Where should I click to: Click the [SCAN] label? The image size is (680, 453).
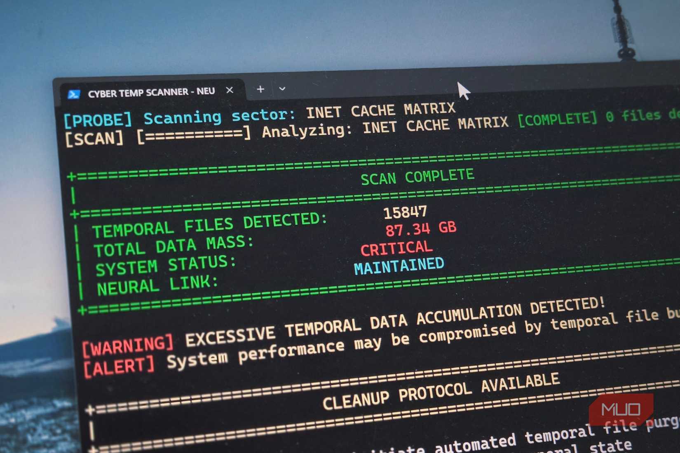point(94,139)
